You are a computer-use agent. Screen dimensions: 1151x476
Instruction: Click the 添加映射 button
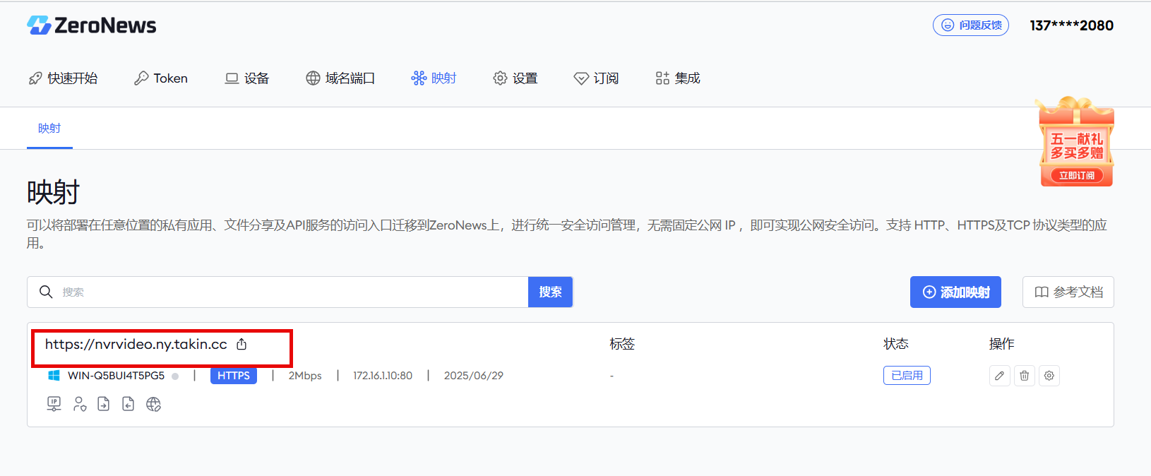(x=955, y=292)
